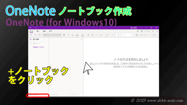187x105 pixels.
Task: Toggle bold formatting
Action: click(x=64, y=35)
